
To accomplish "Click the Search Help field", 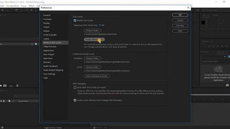I will coord(212,10).
